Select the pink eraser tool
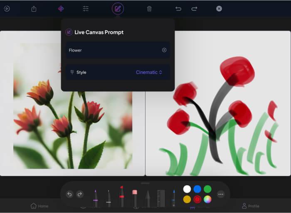Image resolution: width=291 pixels, height=213 pixels. [135, 197]
